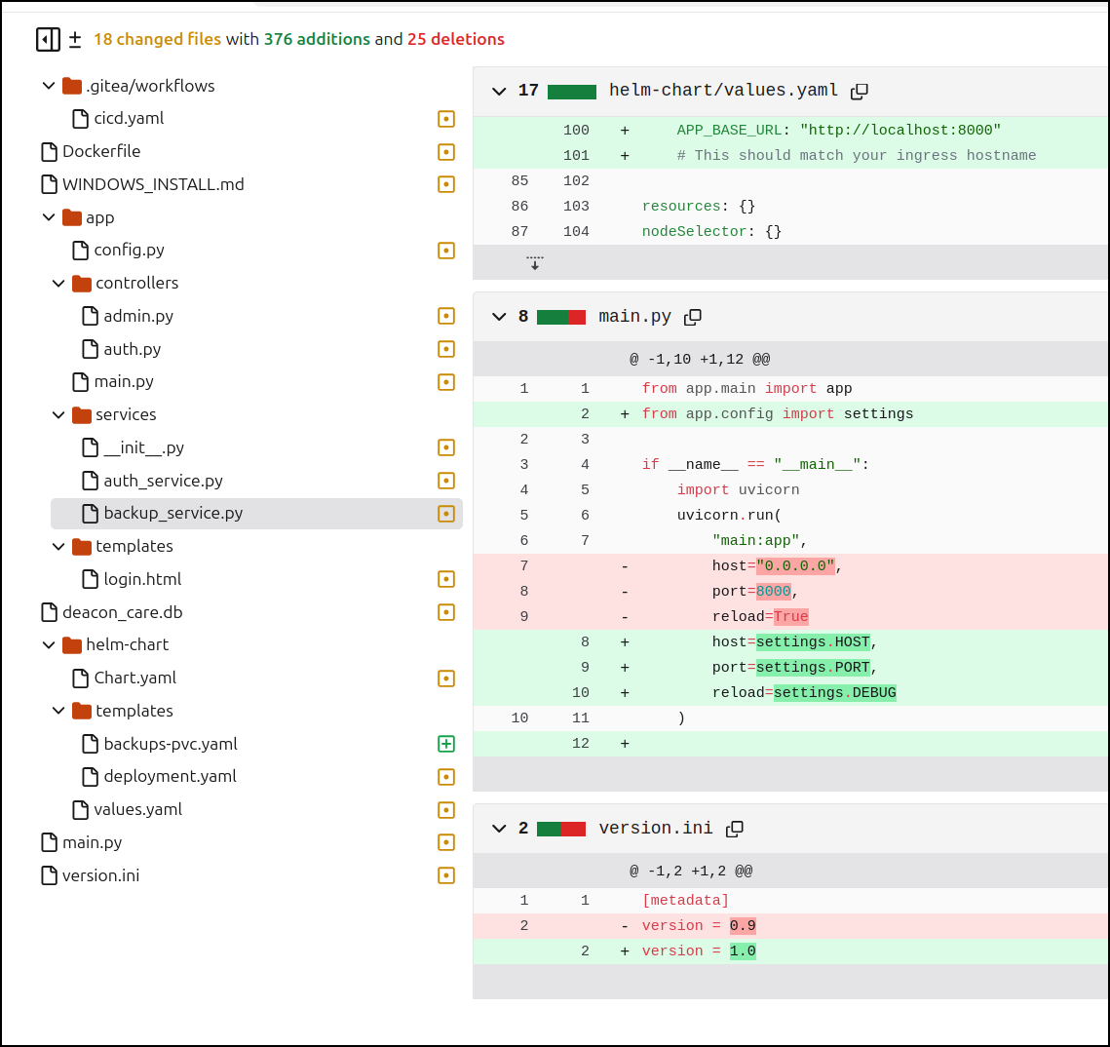The height and width of the screenshot is (1047, 1110).
Task: Copy version.ini file path
Action: point(735,829)
